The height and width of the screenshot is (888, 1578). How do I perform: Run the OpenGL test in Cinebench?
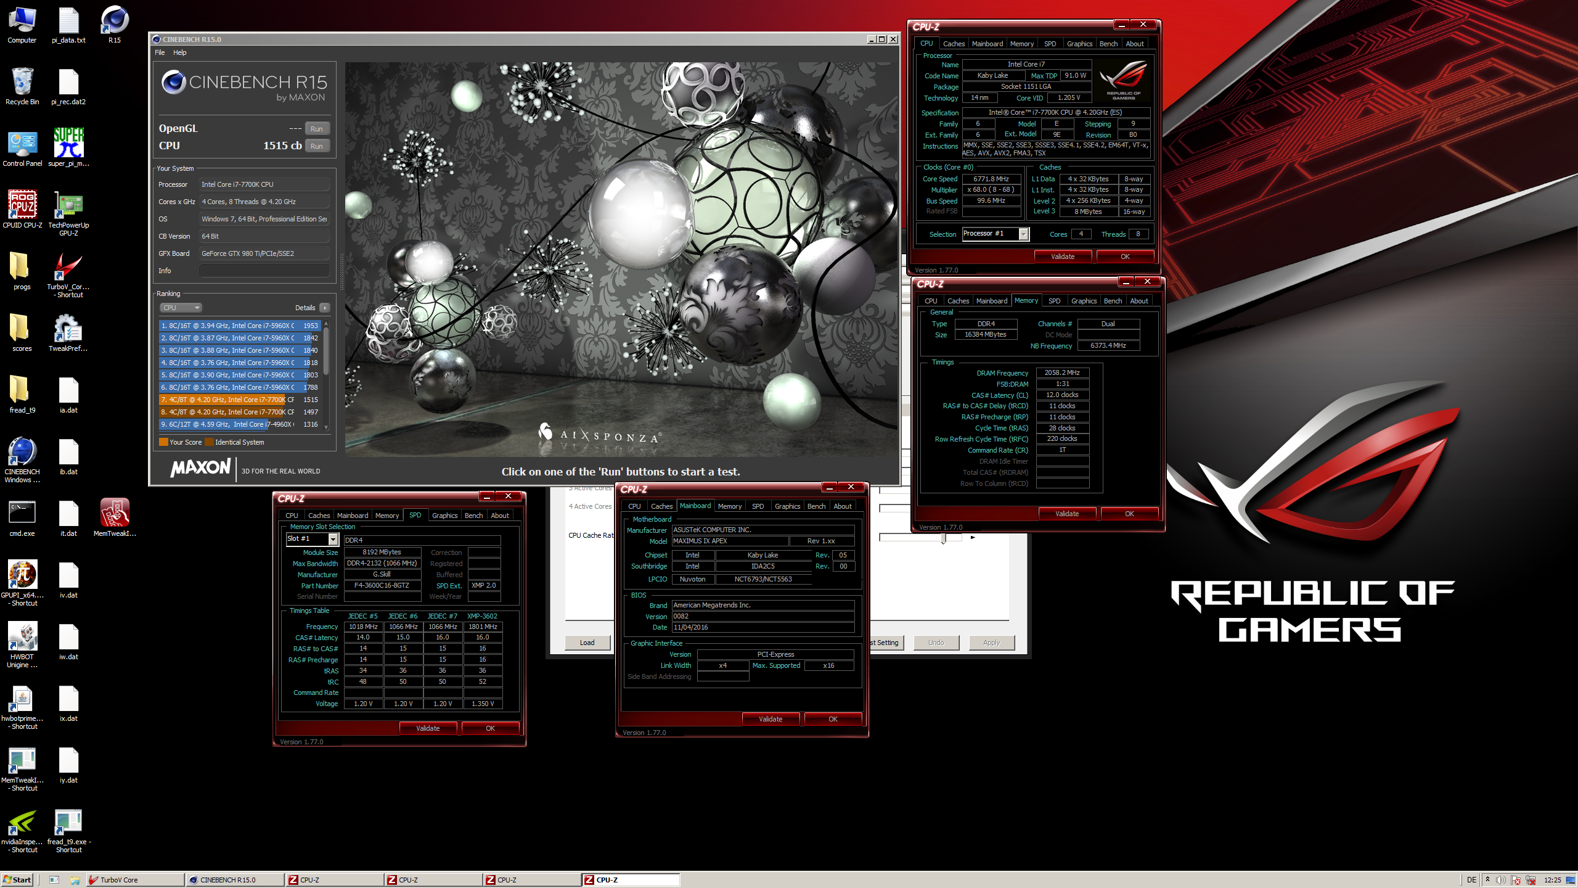click(x=317, y=129)
